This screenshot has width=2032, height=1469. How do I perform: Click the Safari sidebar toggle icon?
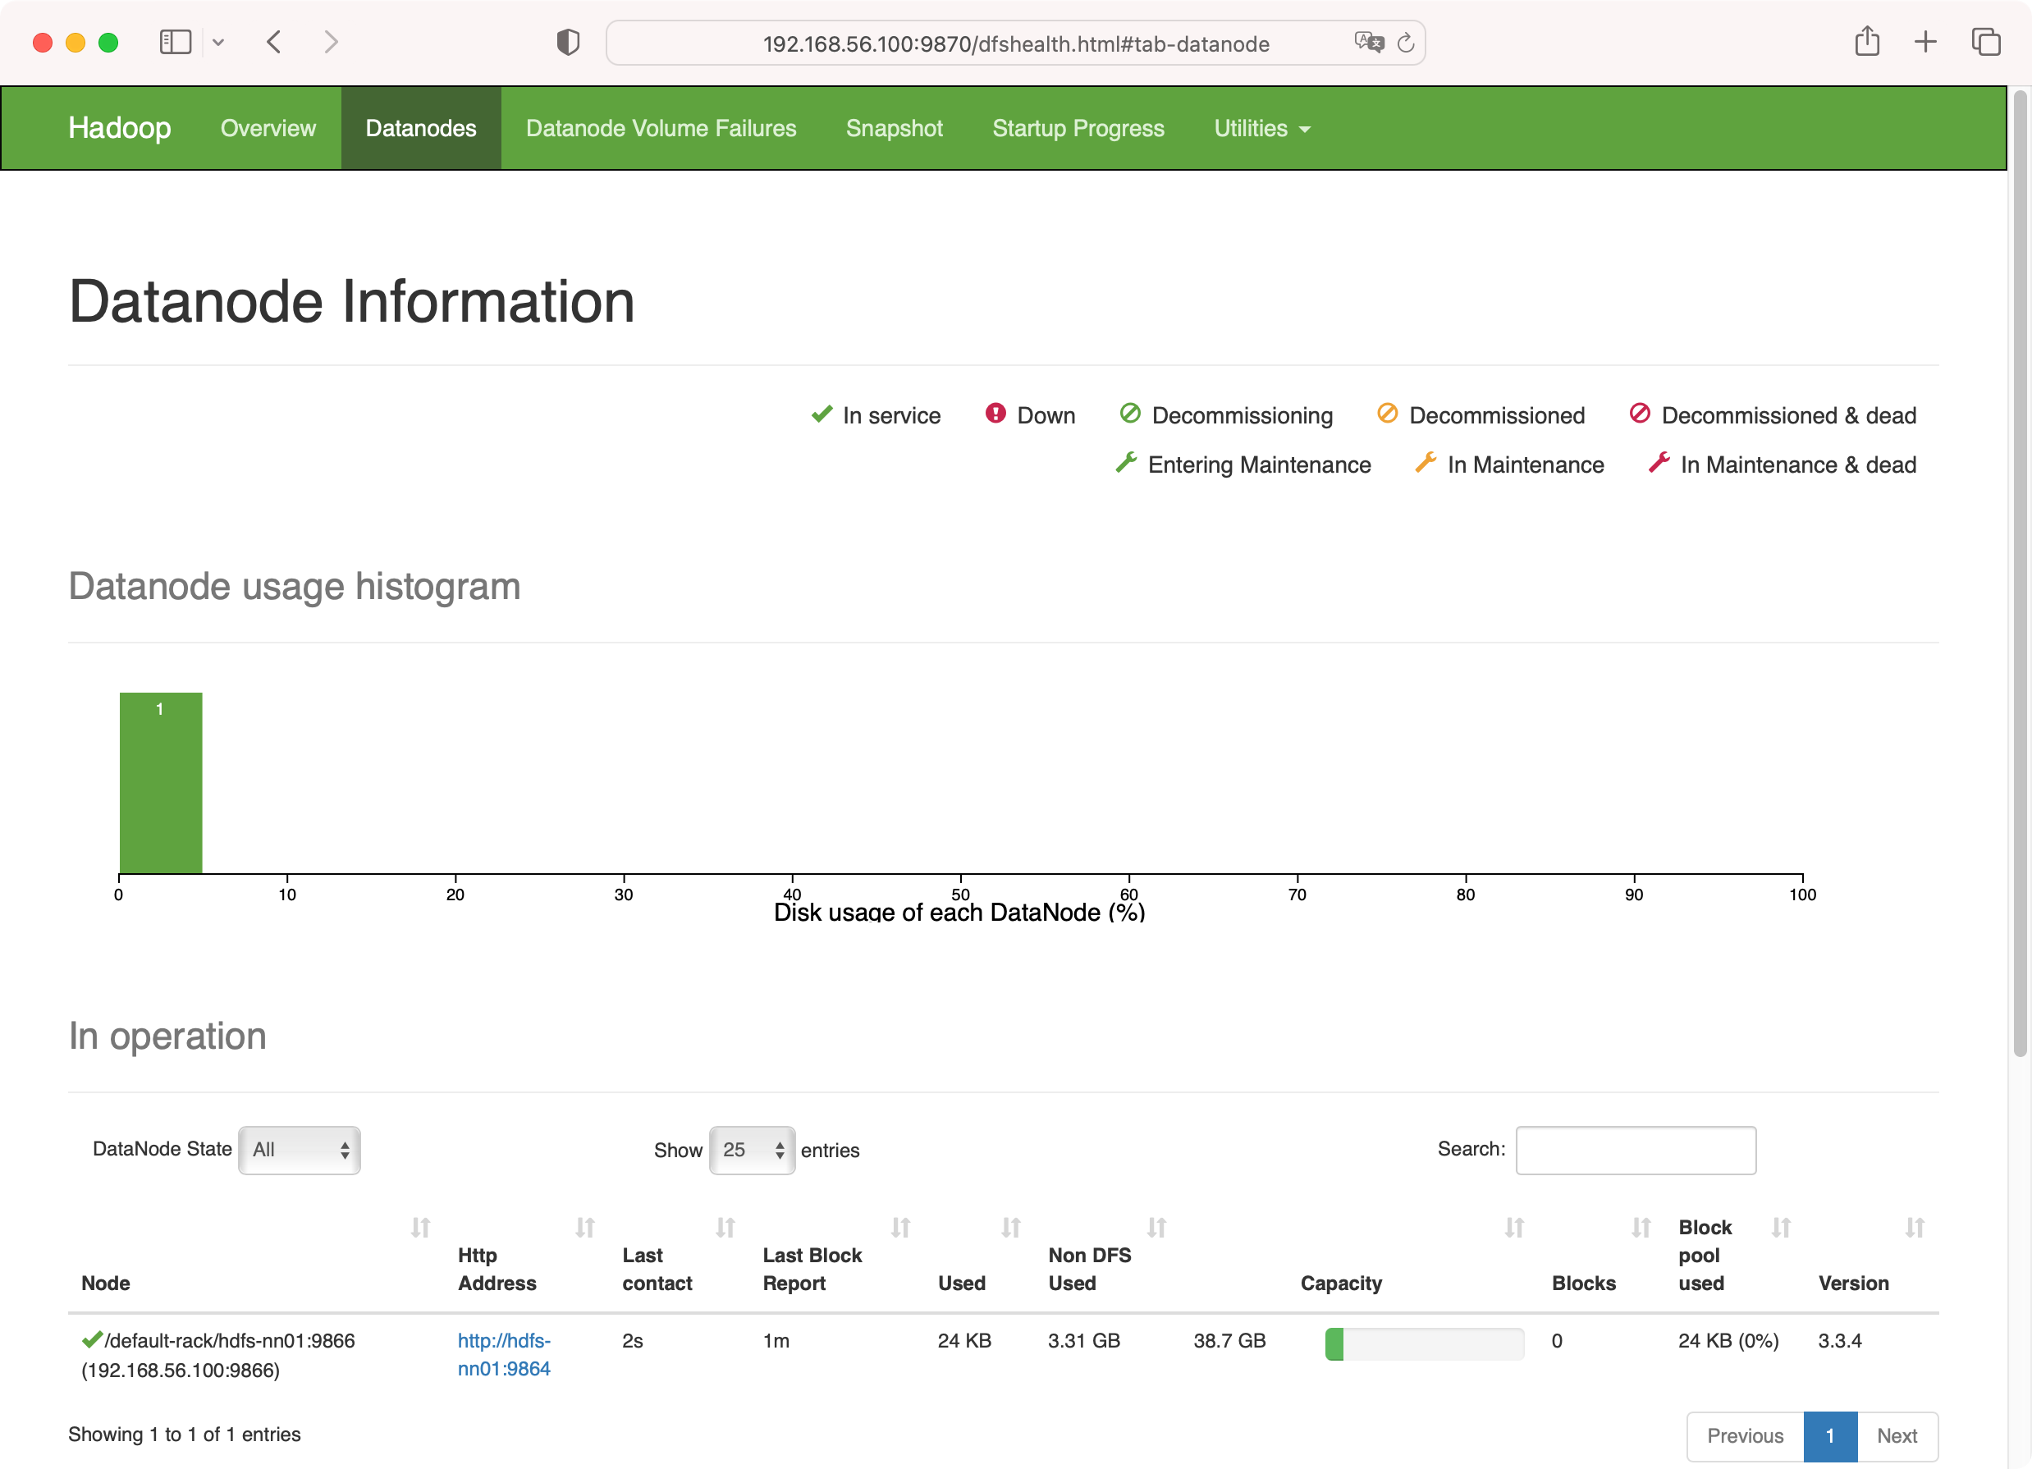click(175, 42)
